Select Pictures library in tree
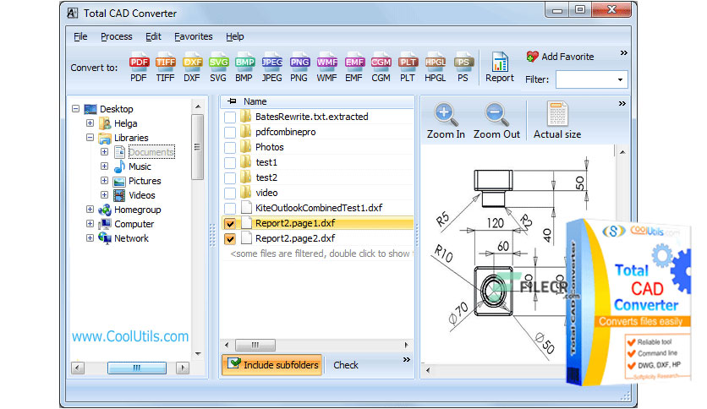 coord(145,181)
